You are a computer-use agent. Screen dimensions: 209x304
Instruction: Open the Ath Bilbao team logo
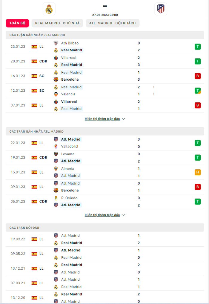(56, 43)
